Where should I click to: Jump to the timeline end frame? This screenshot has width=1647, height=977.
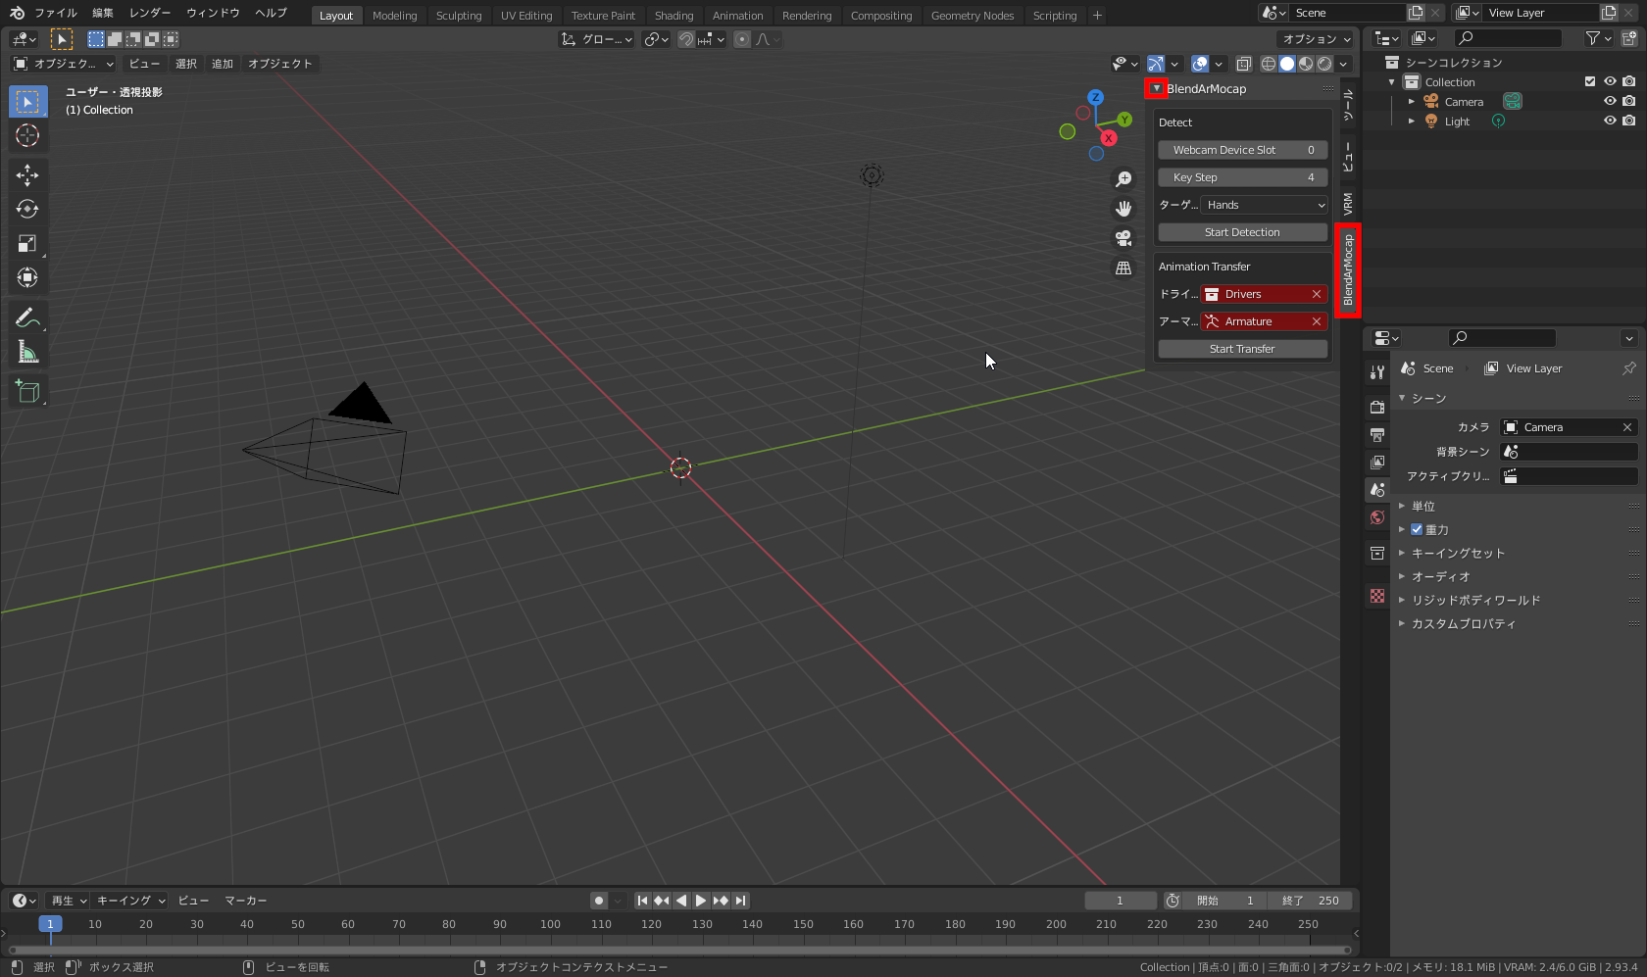coord(741,901)
